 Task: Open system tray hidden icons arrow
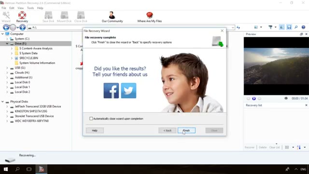tap(296, 169)
